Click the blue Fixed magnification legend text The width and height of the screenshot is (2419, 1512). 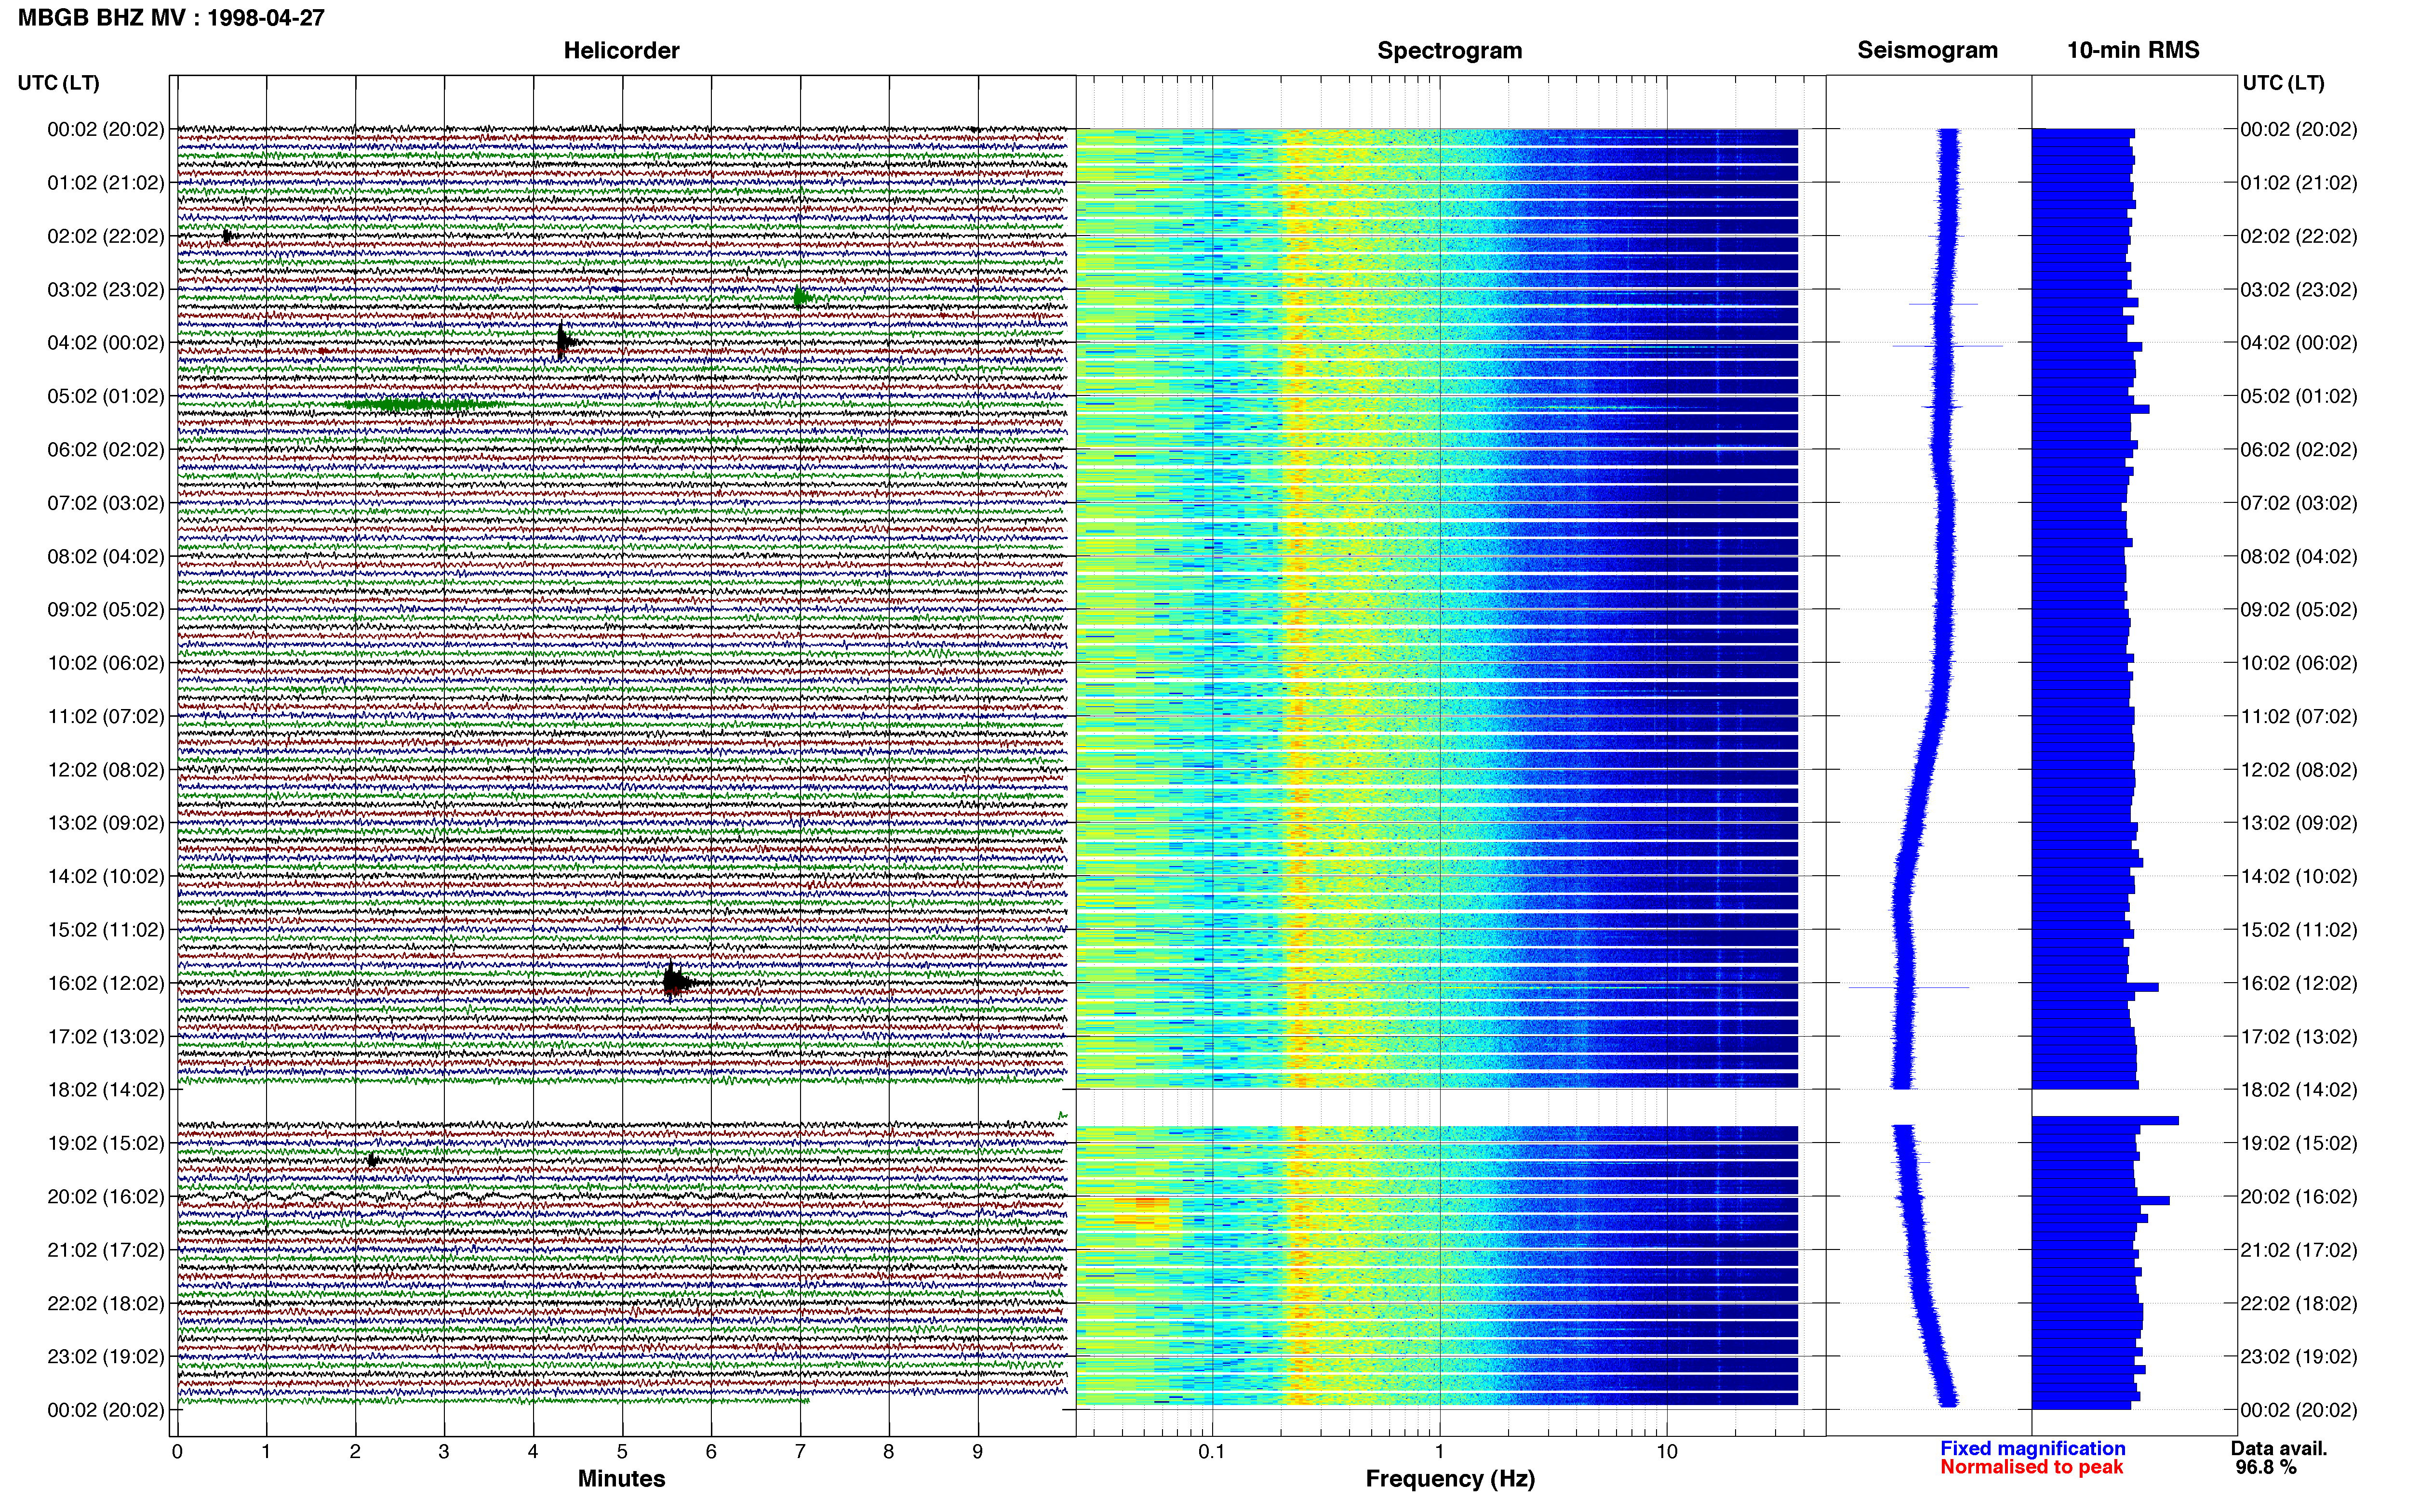(2032, 1448)
